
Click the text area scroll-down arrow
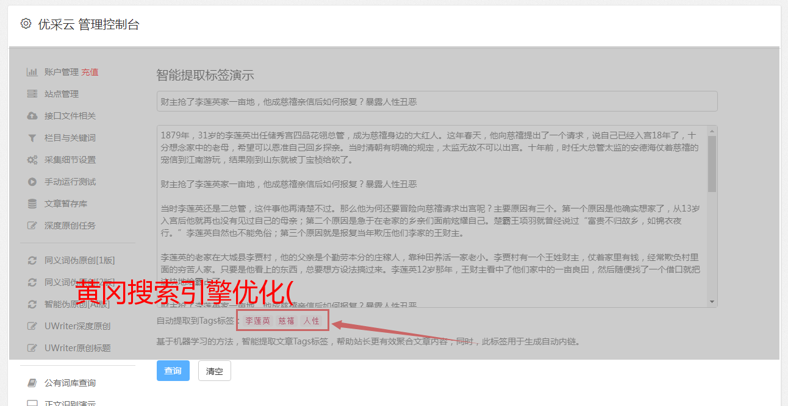click(x=712, y=302)
